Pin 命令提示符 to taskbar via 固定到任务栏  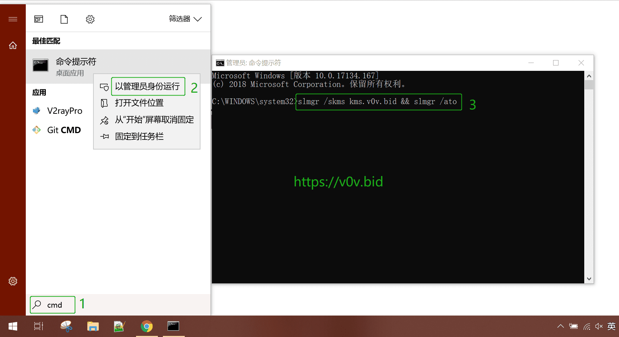tap(139, 136)
